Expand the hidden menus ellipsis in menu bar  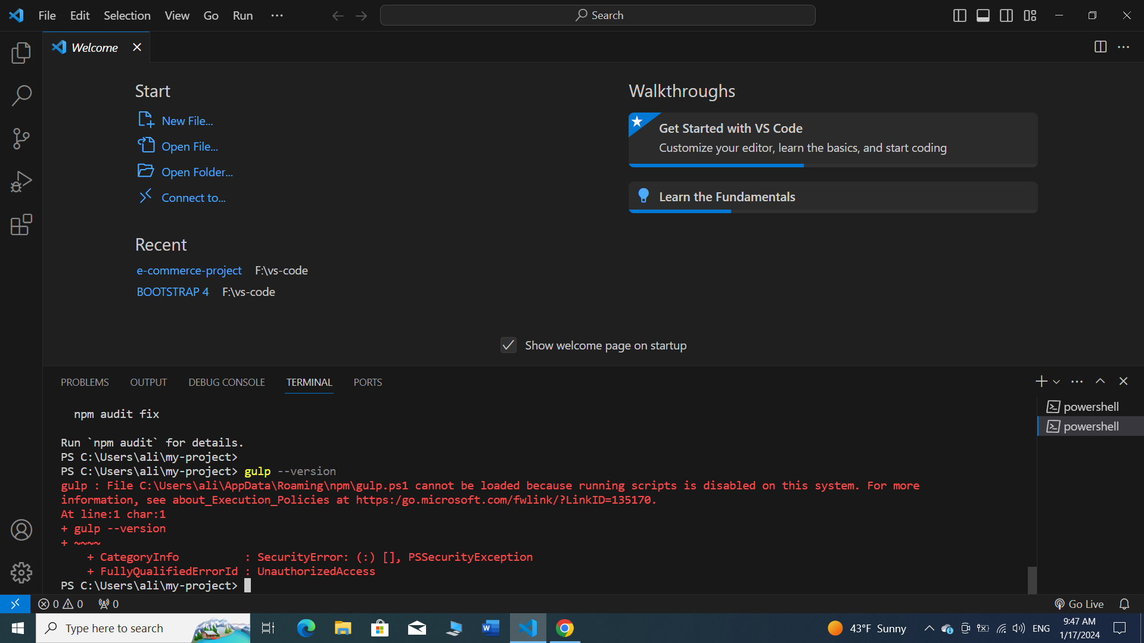[277, 15]
